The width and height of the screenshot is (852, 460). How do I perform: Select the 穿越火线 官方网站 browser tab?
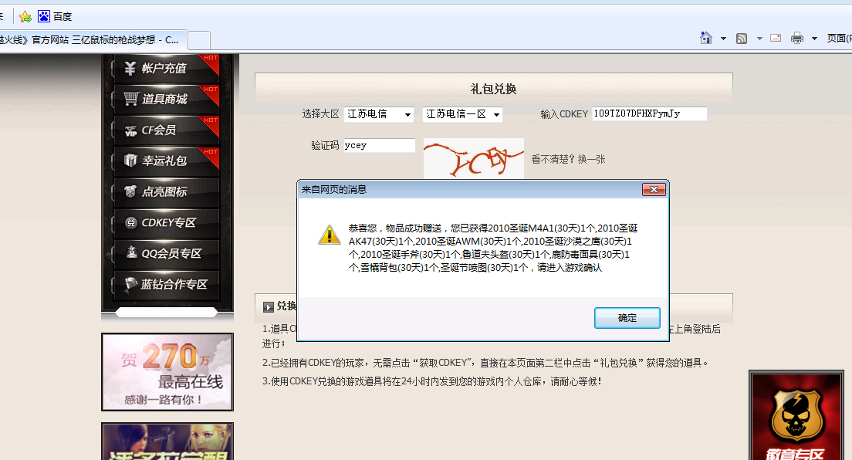pos(93,39)
